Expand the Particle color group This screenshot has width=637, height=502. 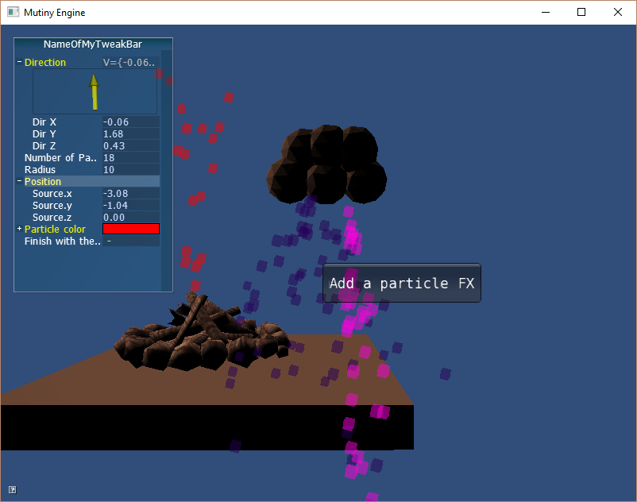[19, 230]
